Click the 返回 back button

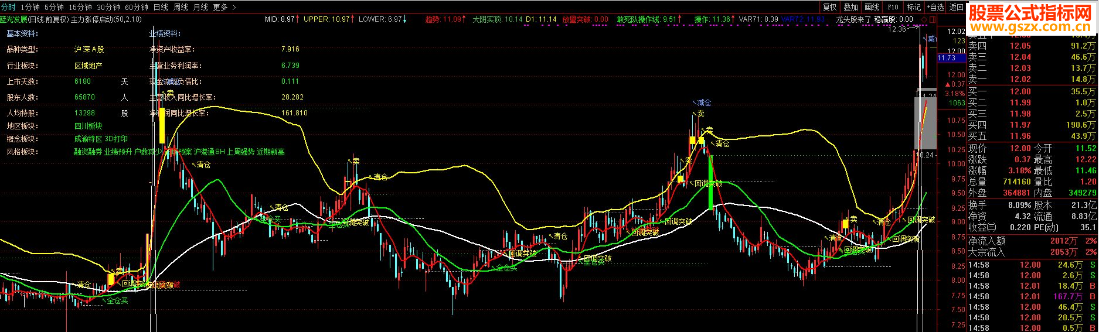[x=957, y=7]
